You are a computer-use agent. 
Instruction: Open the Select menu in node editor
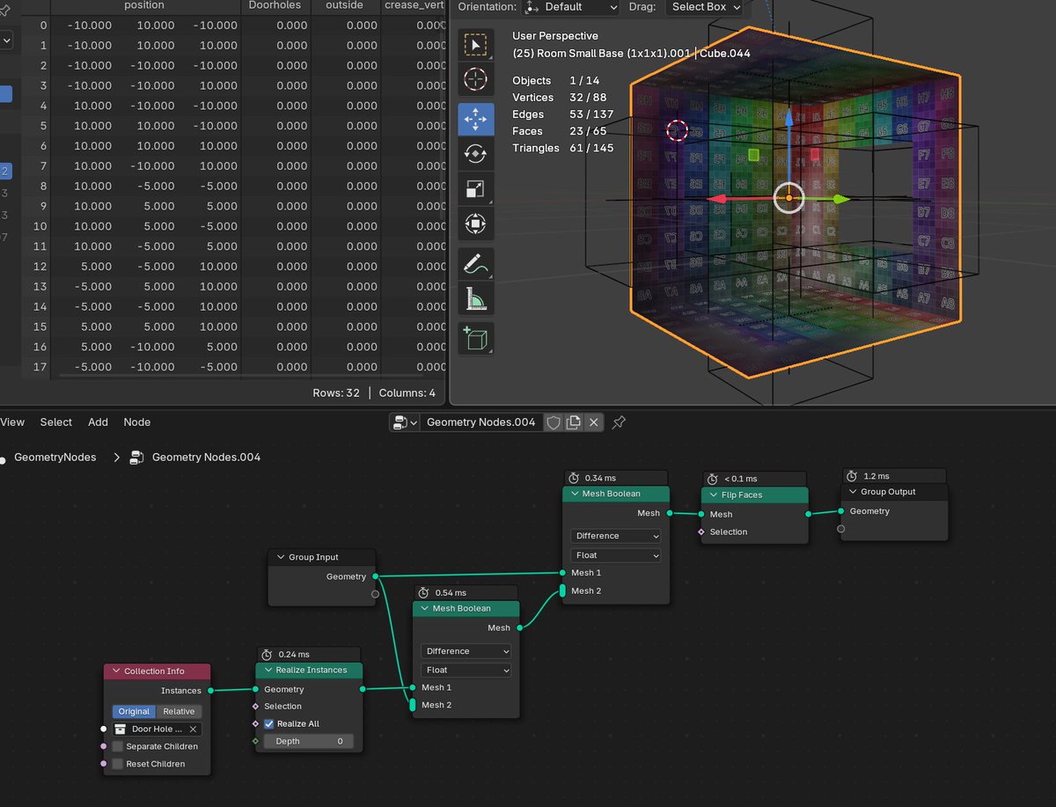click(x=55, y=422)
